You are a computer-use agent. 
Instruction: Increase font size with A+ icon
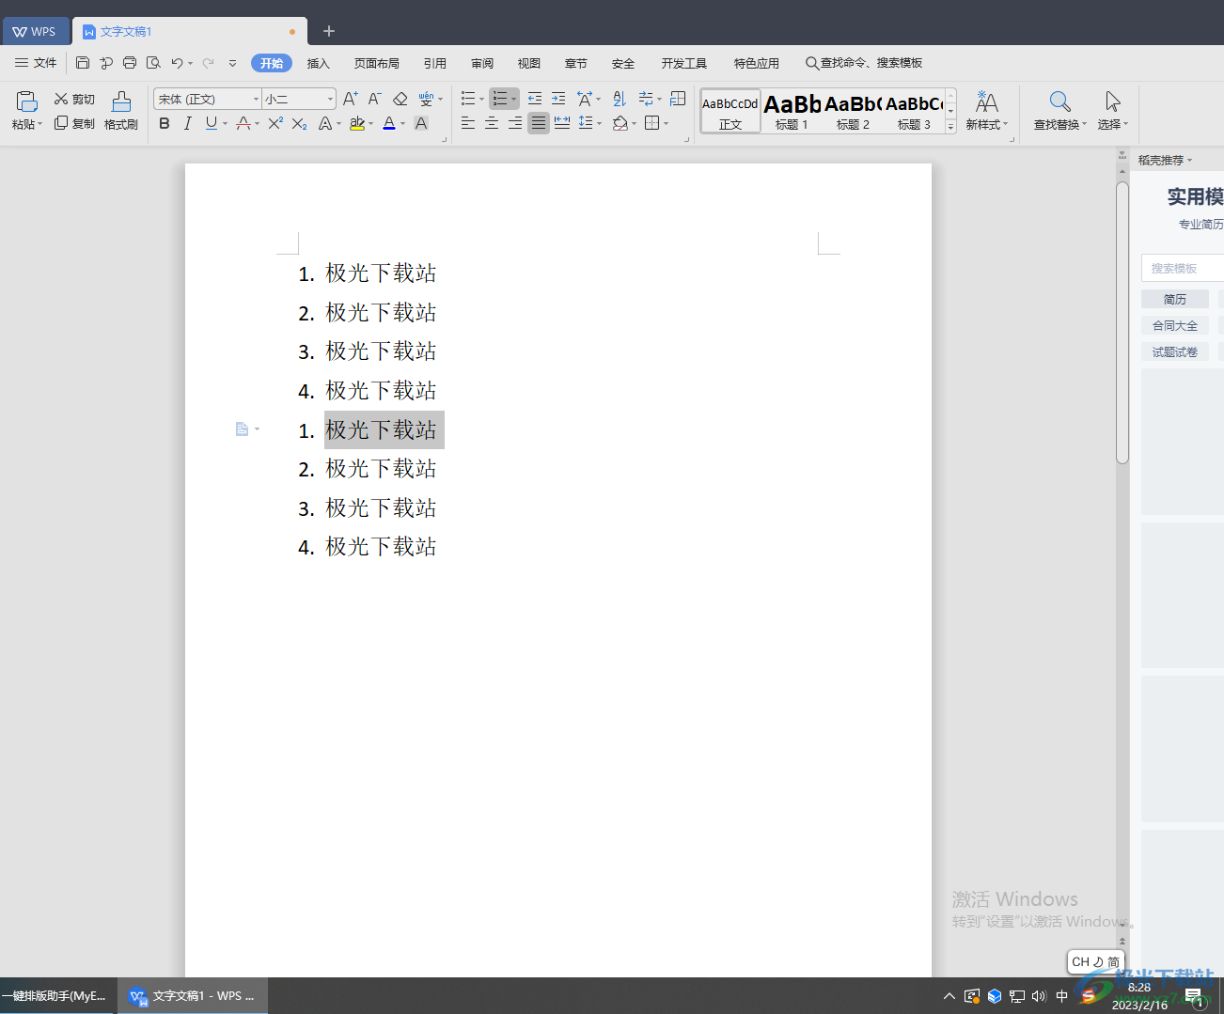[351, 99]
